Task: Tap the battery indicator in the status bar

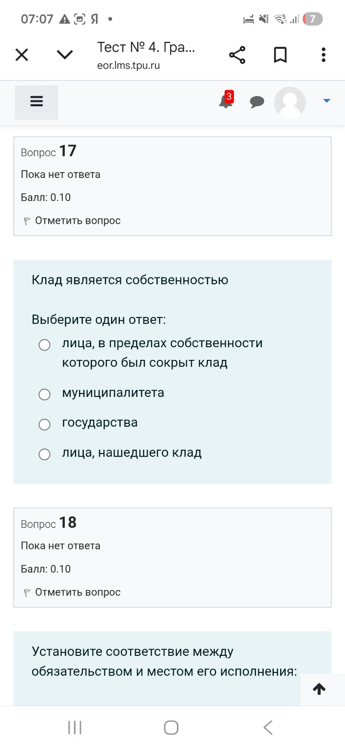Action: [x=312, y=19]
